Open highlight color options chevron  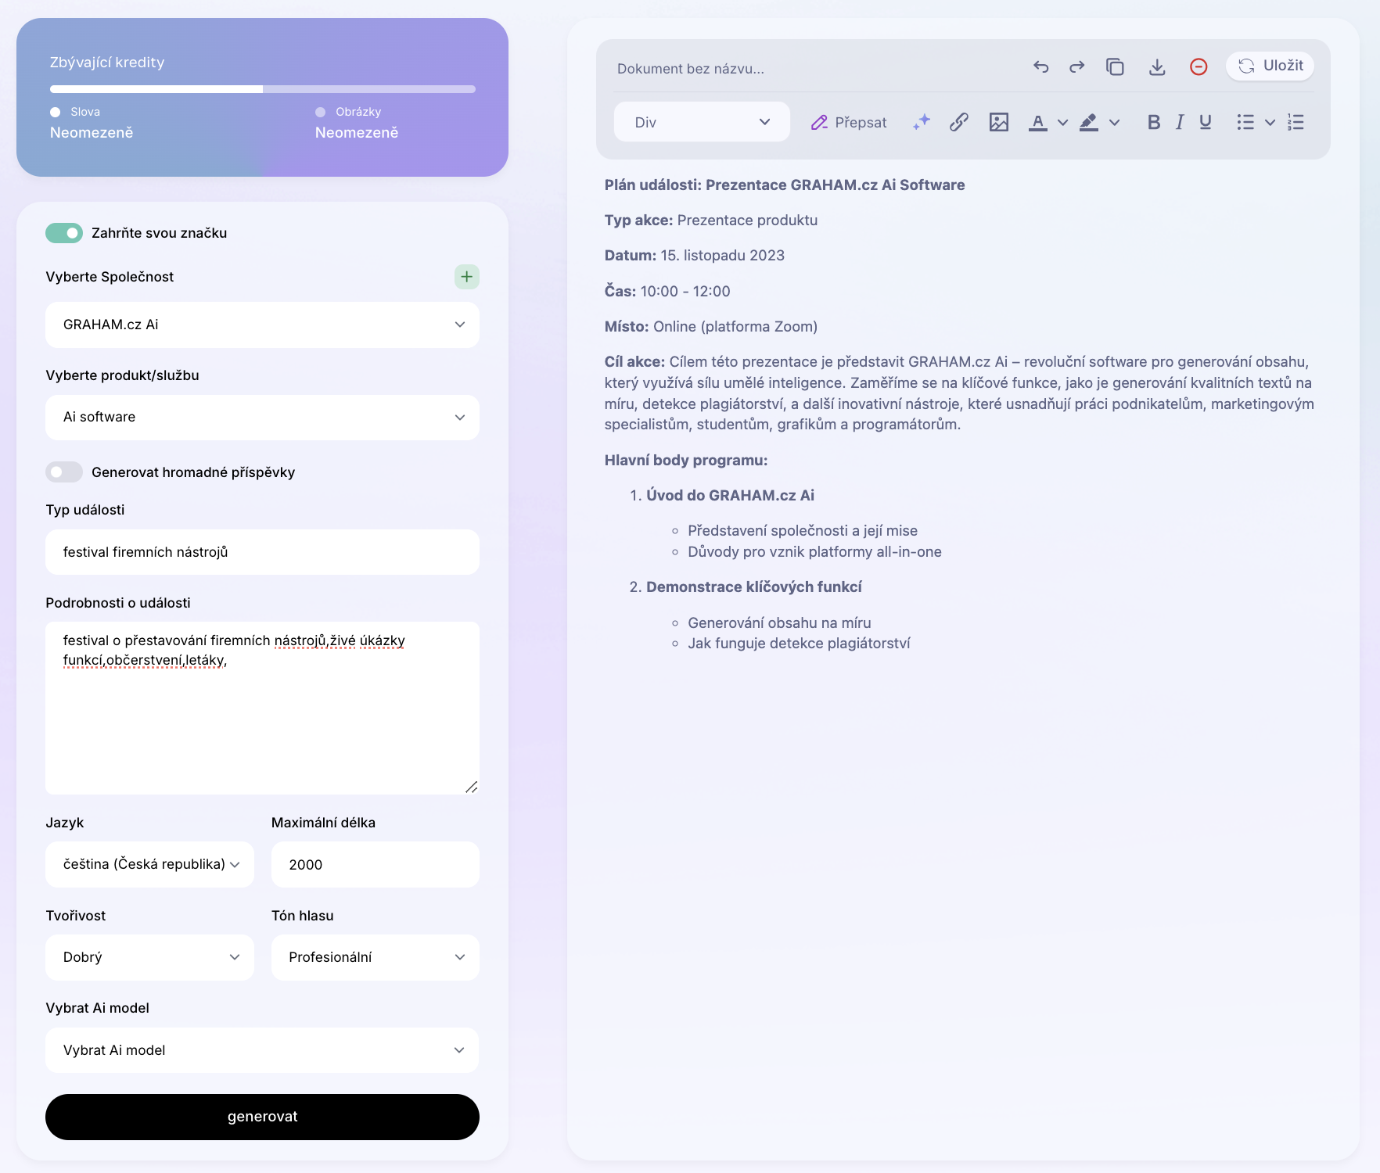[1115, 123]
